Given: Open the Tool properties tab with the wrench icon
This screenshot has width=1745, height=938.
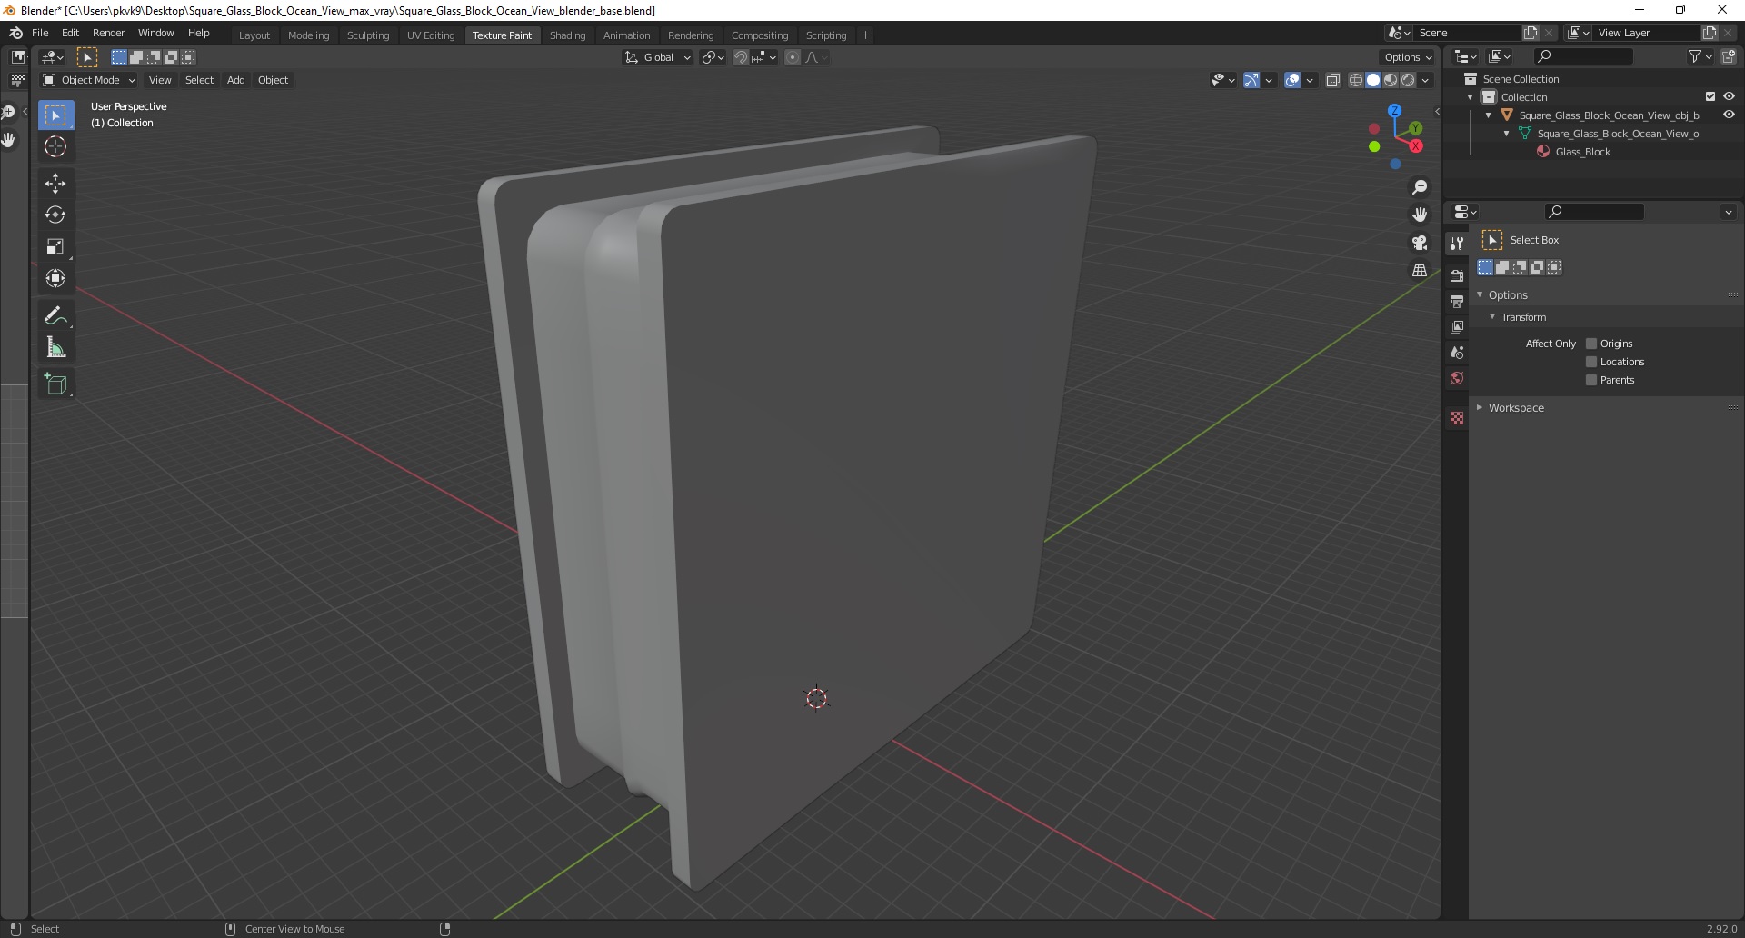Looking at the screenshot, I should 1457,244.
